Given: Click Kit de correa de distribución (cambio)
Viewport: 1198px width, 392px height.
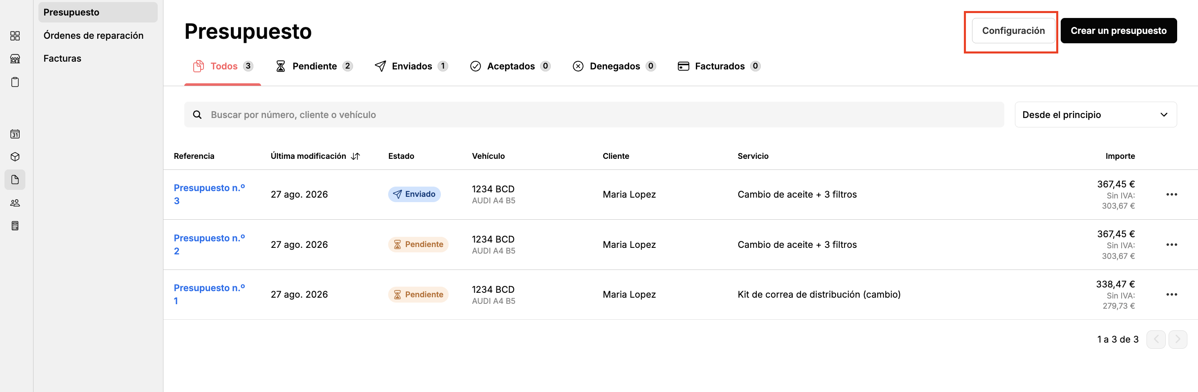Looking at the screenshot, I should coord(818,294).
